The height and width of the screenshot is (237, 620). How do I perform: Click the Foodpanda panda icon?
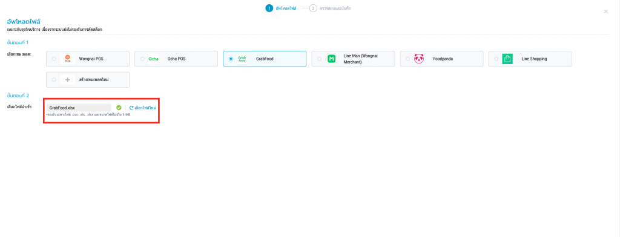[x=419, y=59]
